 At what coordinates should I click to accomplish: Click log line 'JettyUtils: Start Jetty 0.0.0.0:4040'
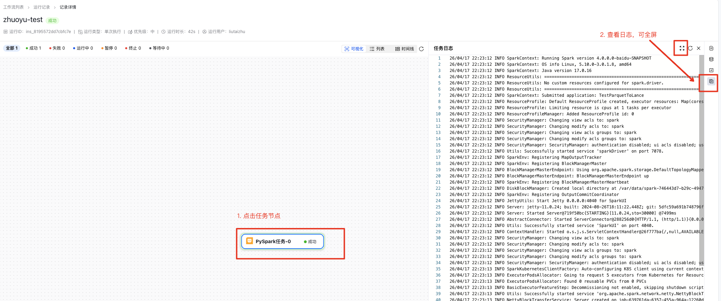click(538, 201)
